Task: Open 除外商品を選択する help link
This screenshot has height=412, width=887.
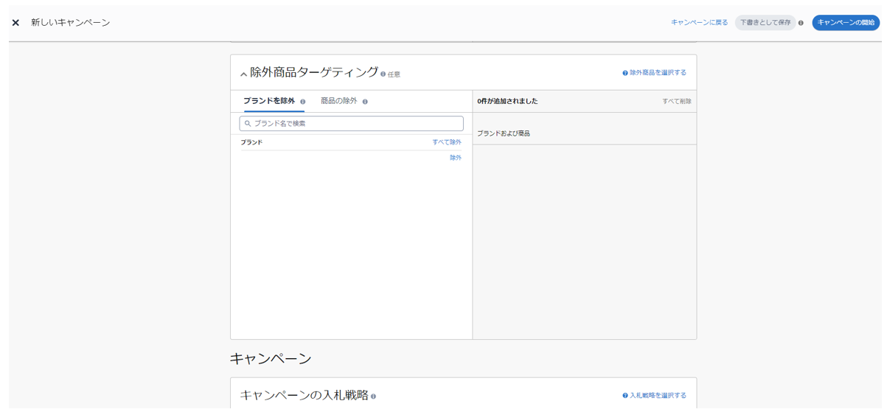Action: click(x=658, y=73)
